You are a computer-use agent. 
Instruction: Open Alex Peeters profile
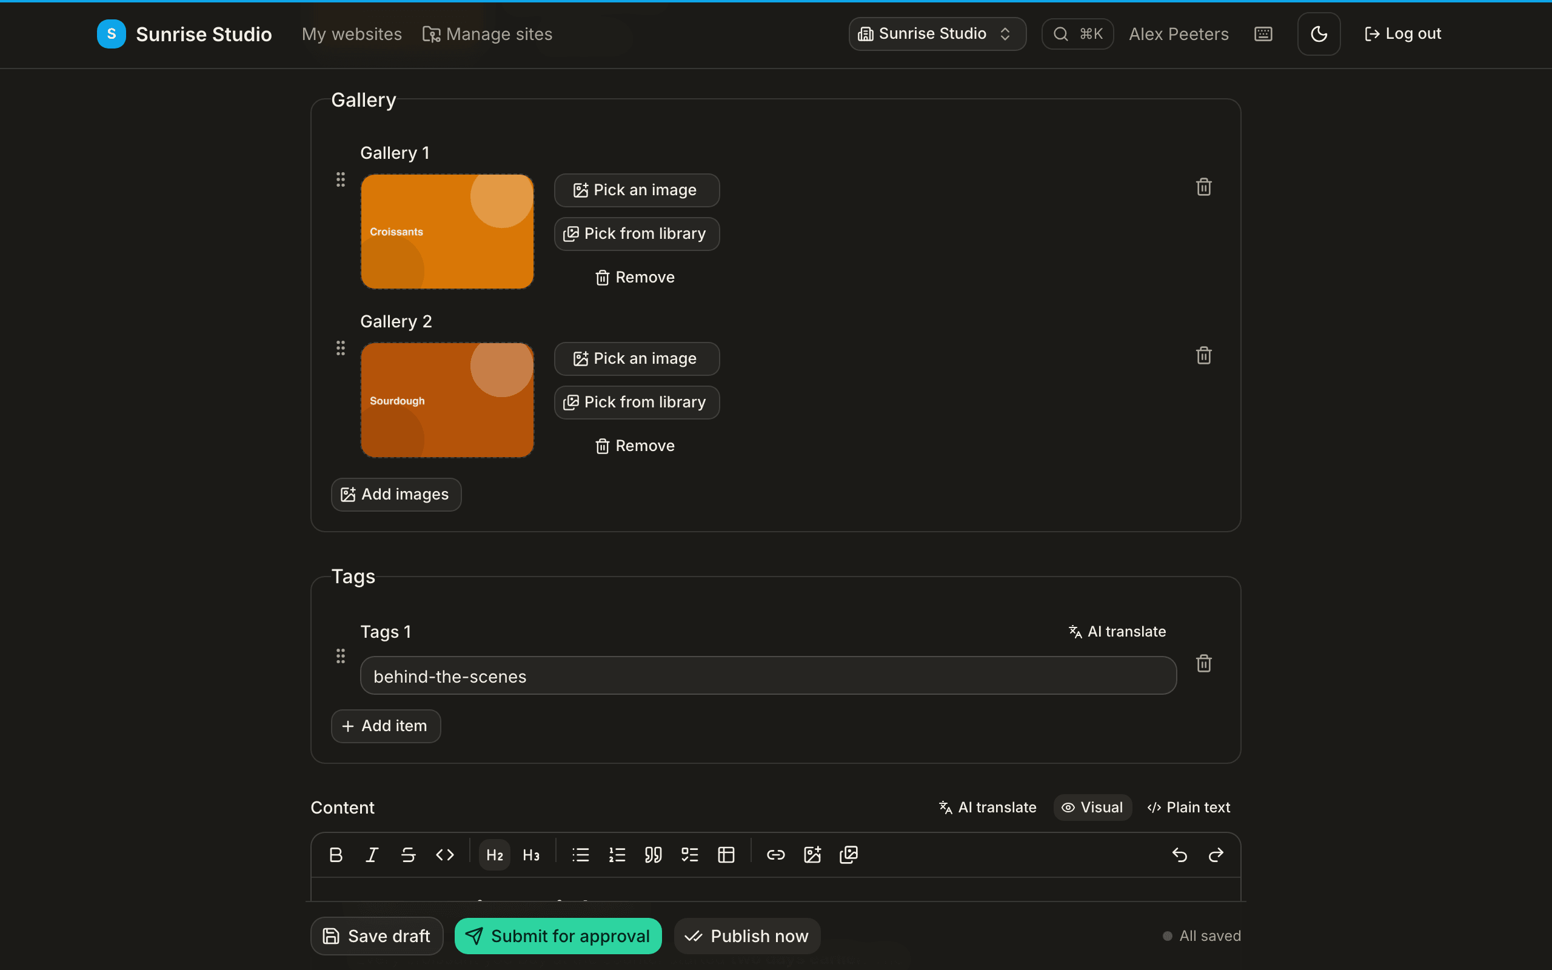(x=1179, y=34)
